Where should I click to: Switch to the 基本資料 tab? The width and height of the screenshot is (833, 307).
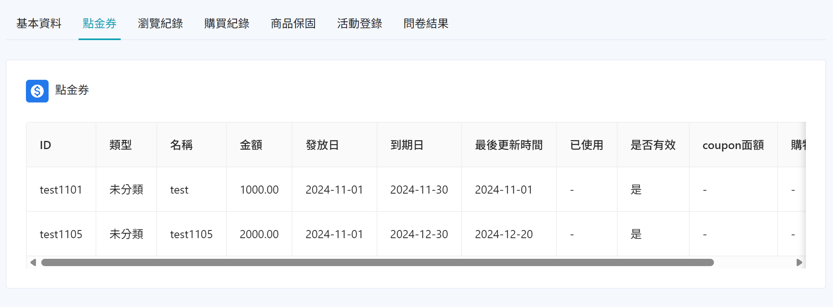click(x=38, y=23)
